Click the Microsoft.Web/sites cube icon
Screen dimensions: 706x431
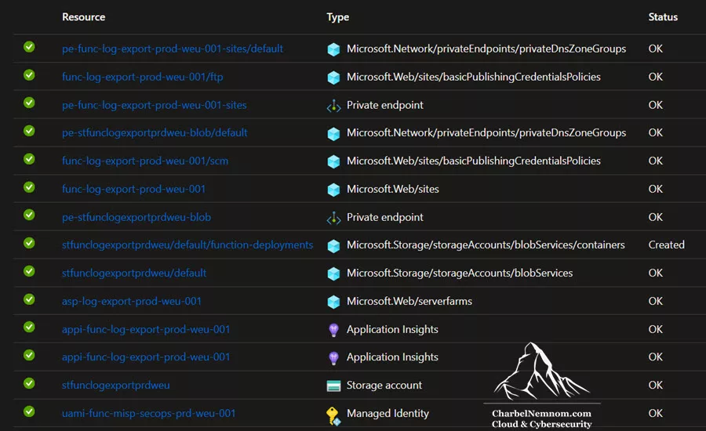tap(333, 190)
